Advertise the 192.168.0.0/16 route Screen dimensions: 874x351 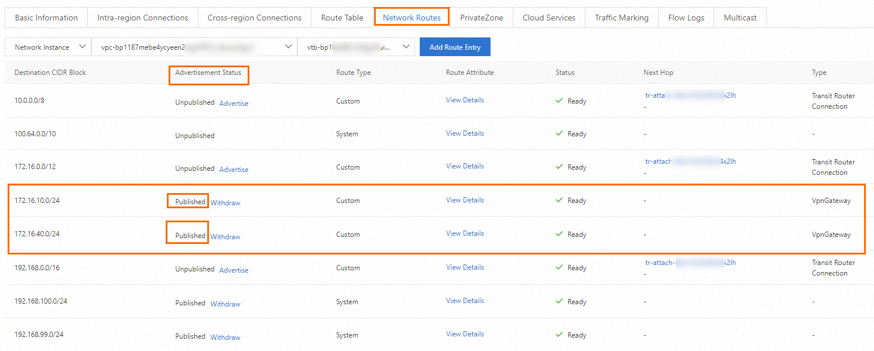click(234, 270)
